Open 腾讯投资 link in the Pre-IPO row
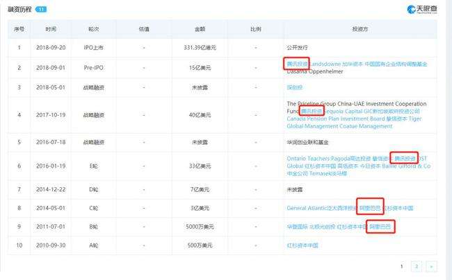 (x=297, y=64)
